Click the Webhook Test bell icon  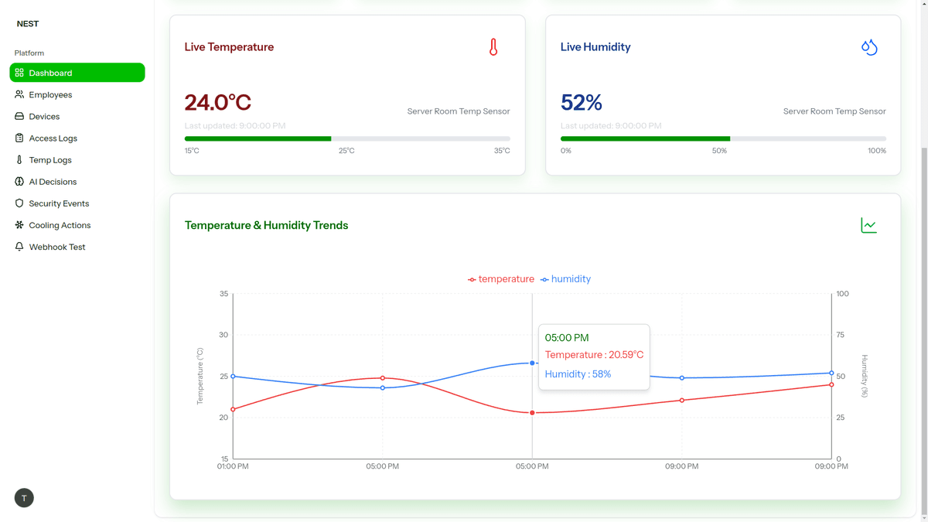coord(19,247)
